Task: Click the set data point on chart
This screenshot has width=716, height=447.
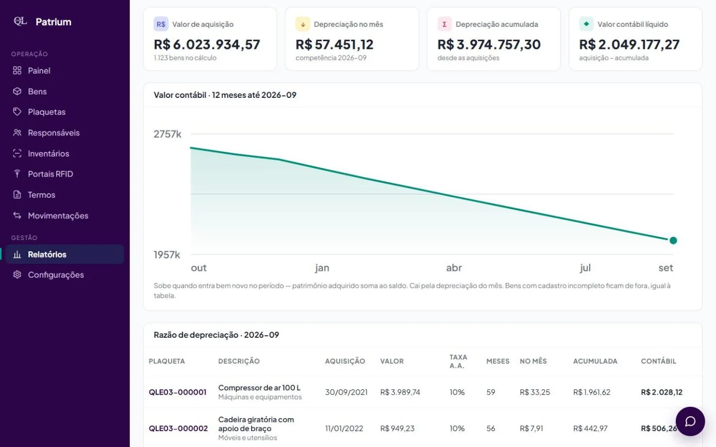Action: (673, 240)
